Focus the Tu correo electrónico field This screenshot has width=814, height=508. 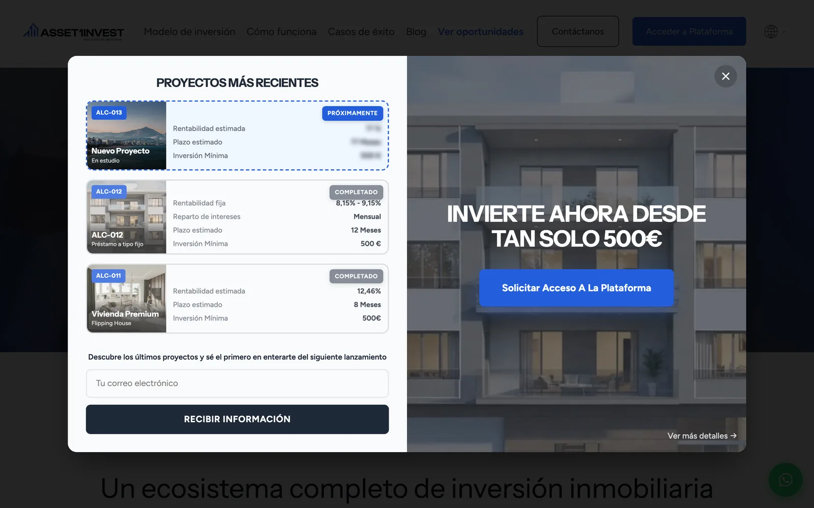pos(237,384)
